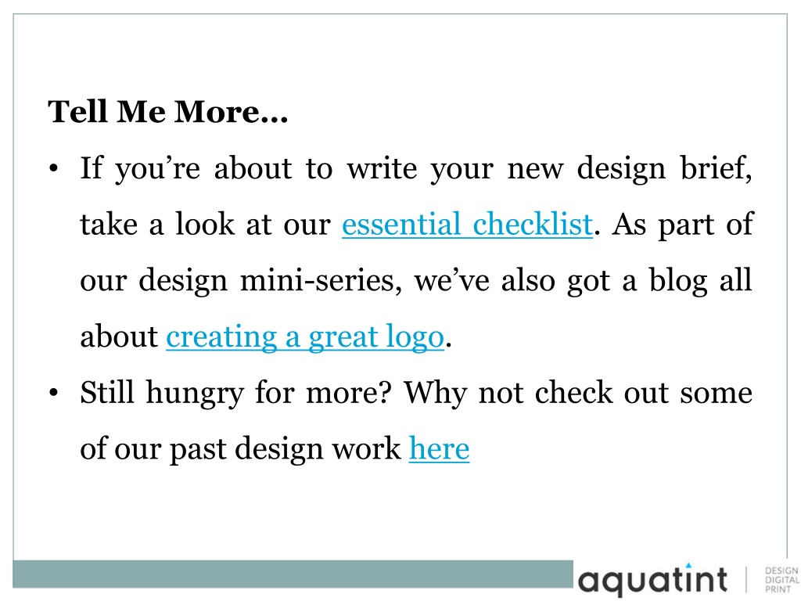Open the essential checklist link

[x=467, y=225]
